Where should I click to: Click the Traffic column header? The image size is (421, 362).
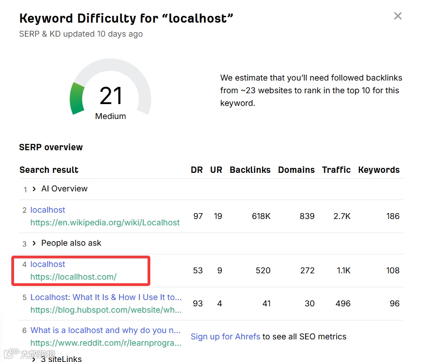pyautogui.click(x=336, y=170)
